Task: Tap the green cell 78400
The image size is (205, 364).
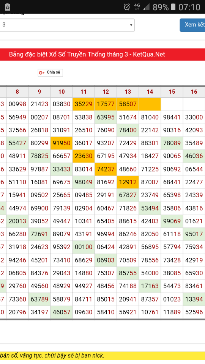Action: click(128, 130)
